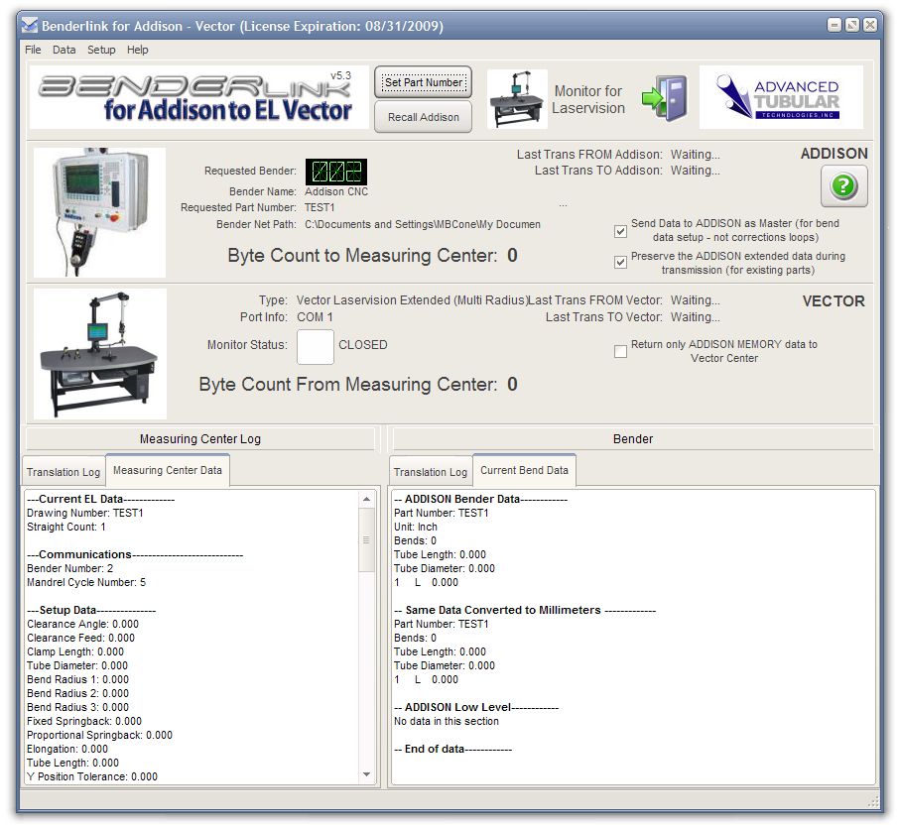The height and width of the screenshot is (827, 899).
Task: Click the green exit door icon
Action: 664,98
